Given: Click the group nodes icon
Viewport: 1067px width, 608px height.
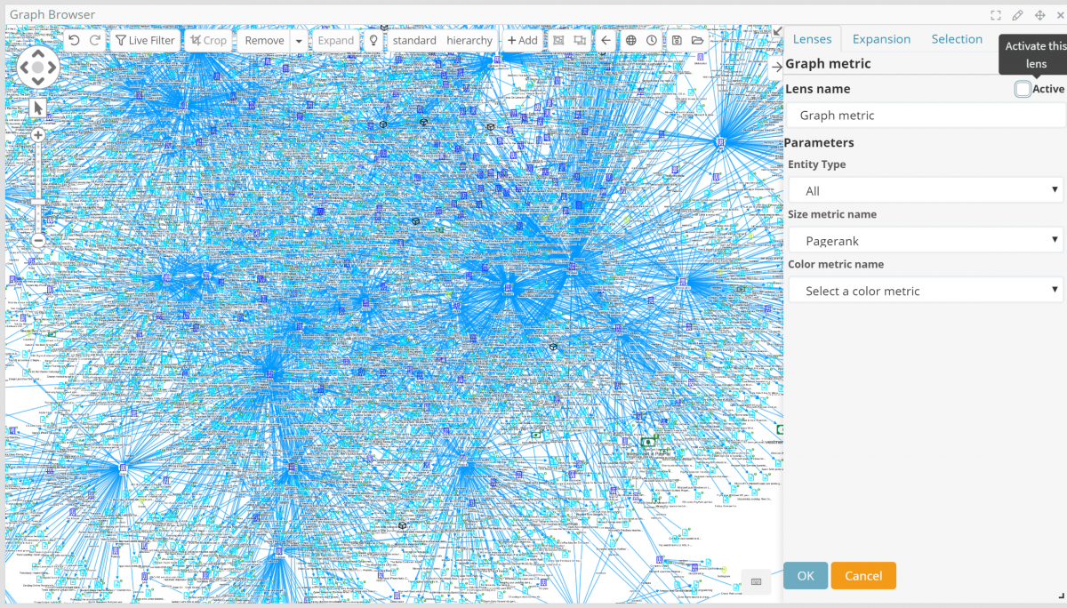Looking at the screenshot, I should [558, 40].
